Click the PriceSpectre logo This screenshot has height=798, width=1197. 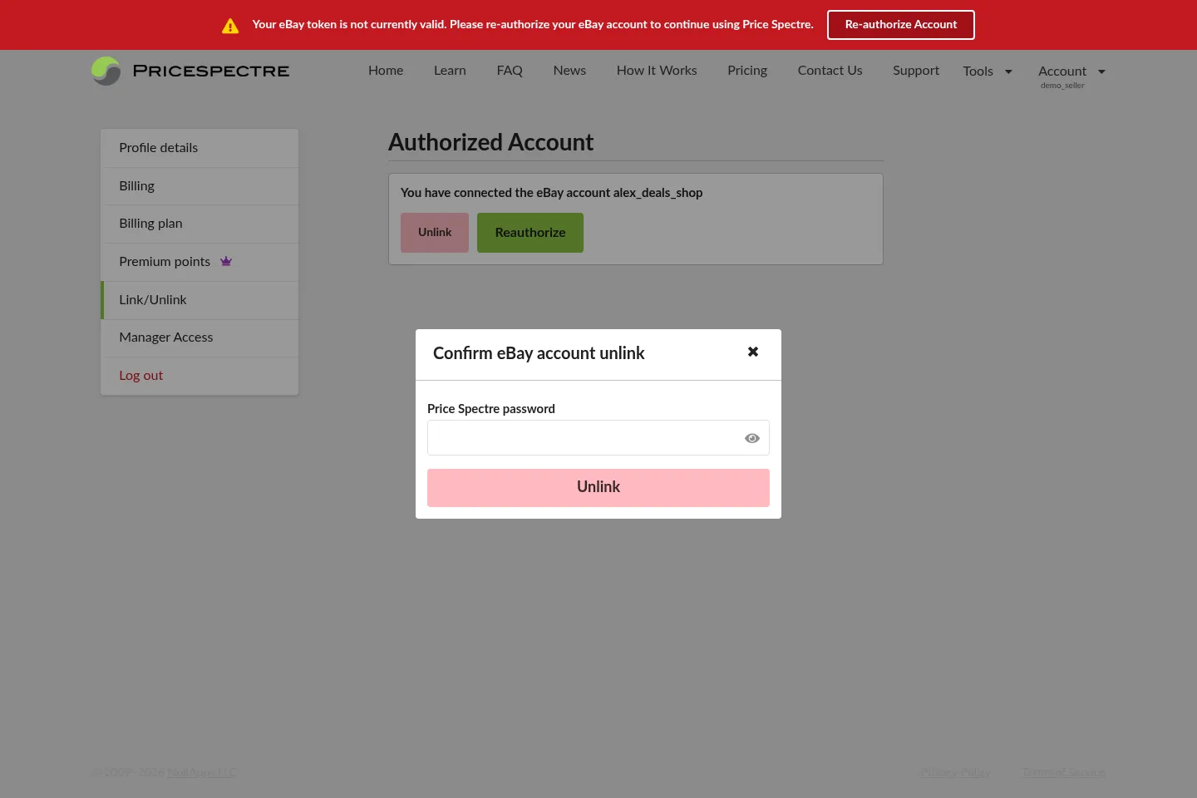(190, 71)
